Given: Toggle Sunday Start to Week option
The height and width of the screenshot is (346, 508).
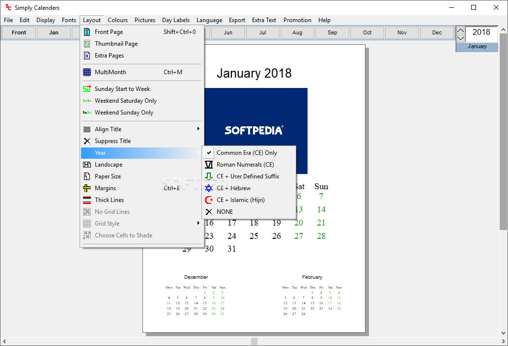Looking at the screenshot, I should [141, 89].
